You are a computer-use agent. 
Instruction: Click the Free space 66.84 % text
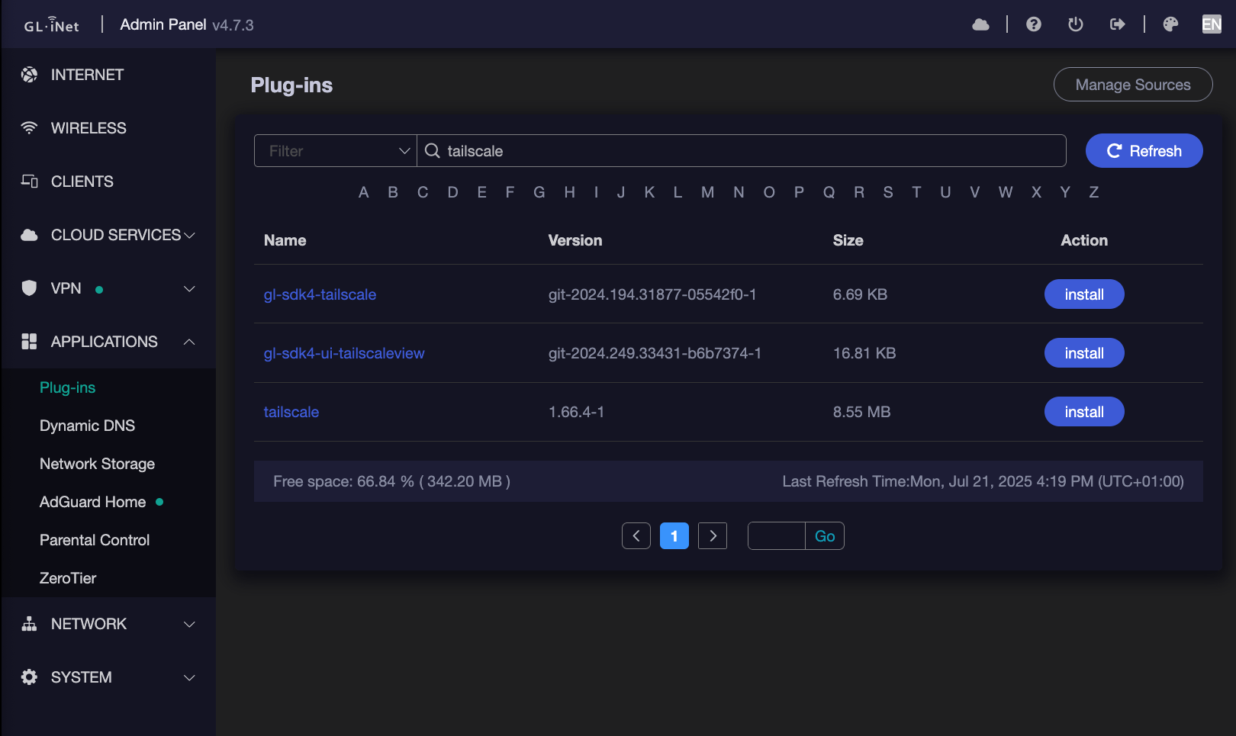pyautogui.click(x=391, y=481)
